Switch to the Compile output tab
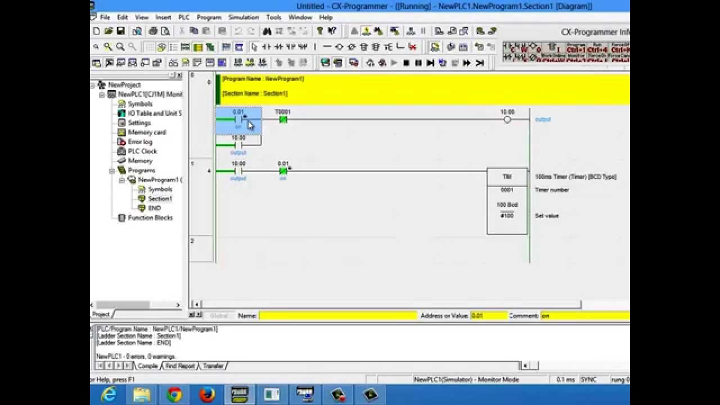The height and width of the screenshot is (405, 720). click(x=147, y=366)
